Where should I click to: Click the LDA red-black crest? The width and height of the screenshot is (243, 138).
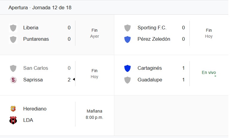click(x=13, y=120)
